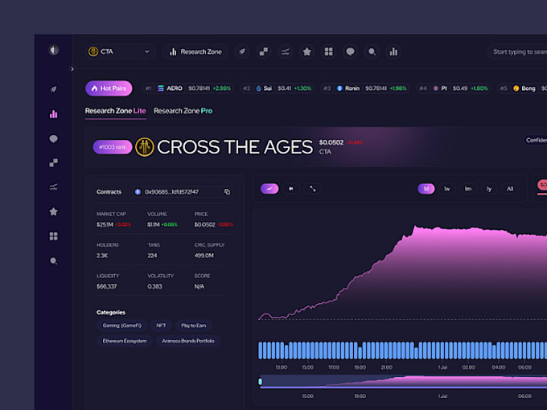The image size is (547, 410).
Task: Switch to Research Zone Lite tab
Action: click(116, 111)
